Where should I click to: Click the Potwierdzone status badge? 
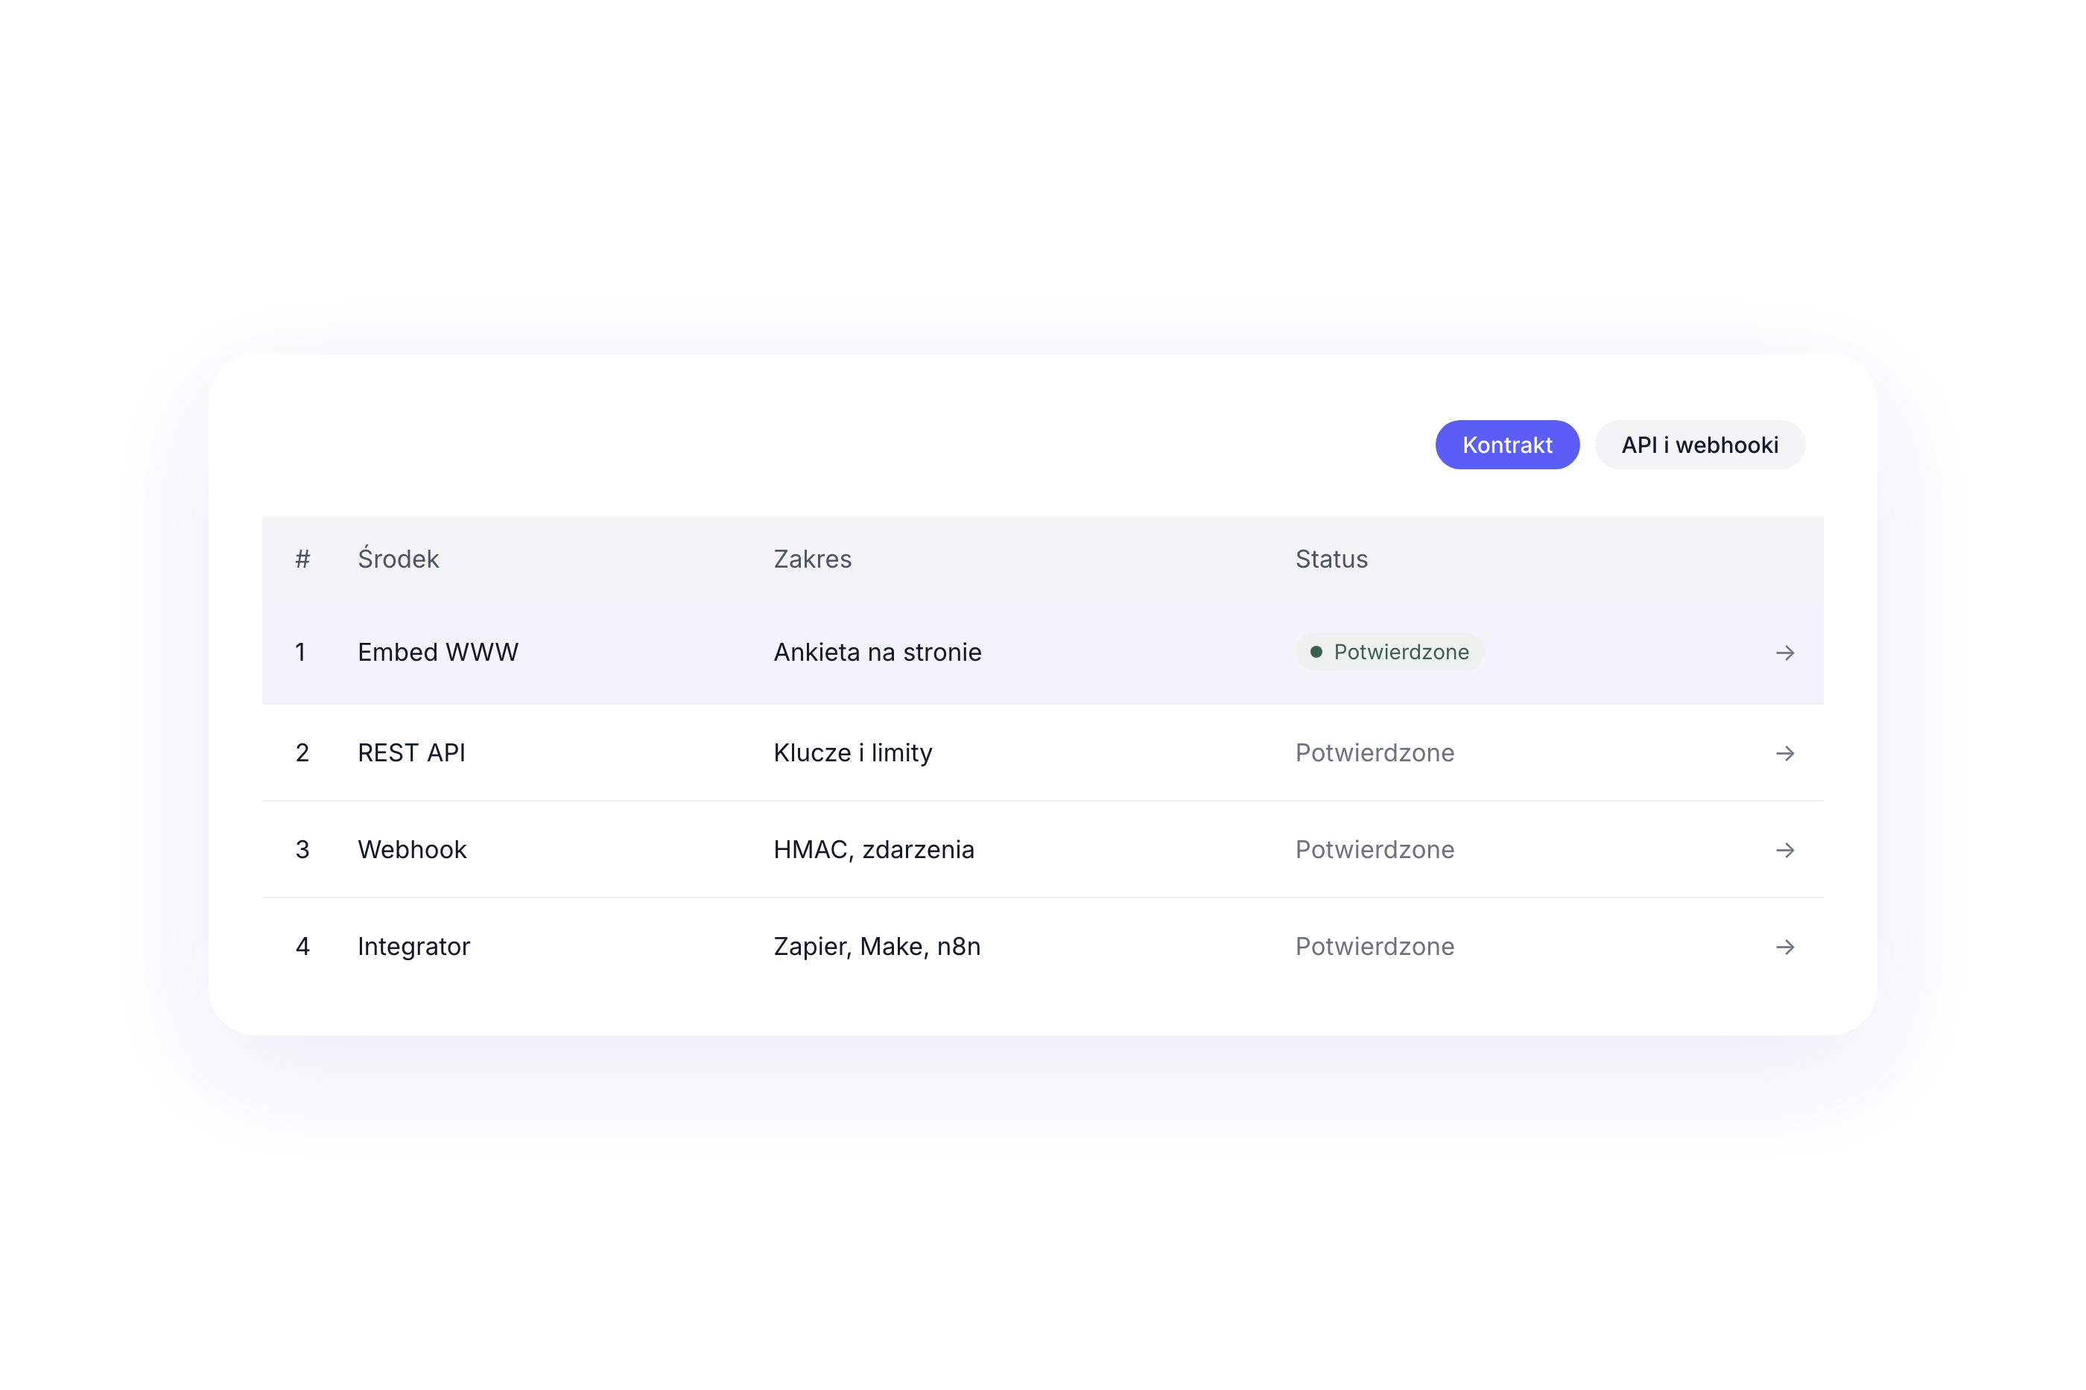pos(1388,652)
